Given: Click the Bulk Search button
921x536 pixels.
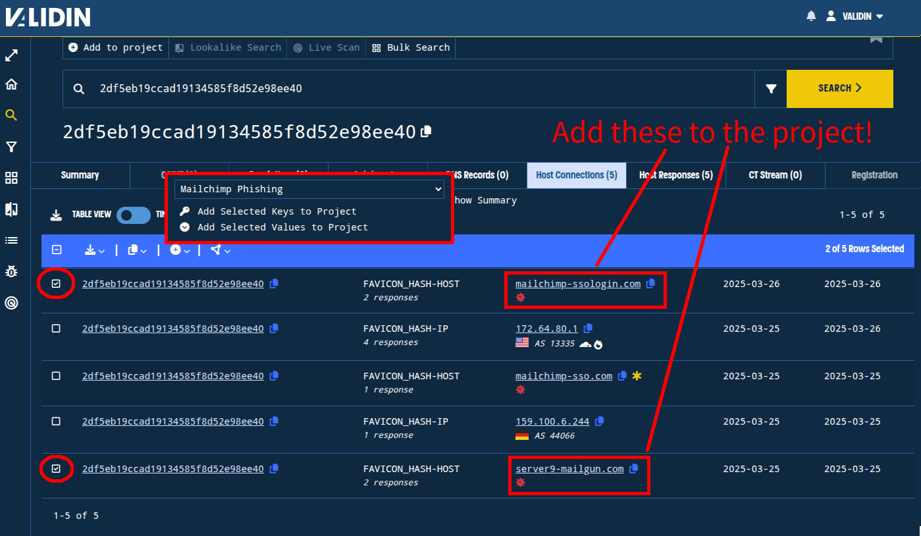Looking at the screenshot, I should point(411,47).
